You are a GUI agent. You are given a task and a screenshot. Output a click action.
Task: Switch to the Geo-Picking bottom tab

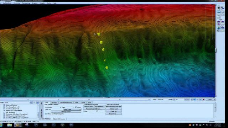[x=46, y=119]
